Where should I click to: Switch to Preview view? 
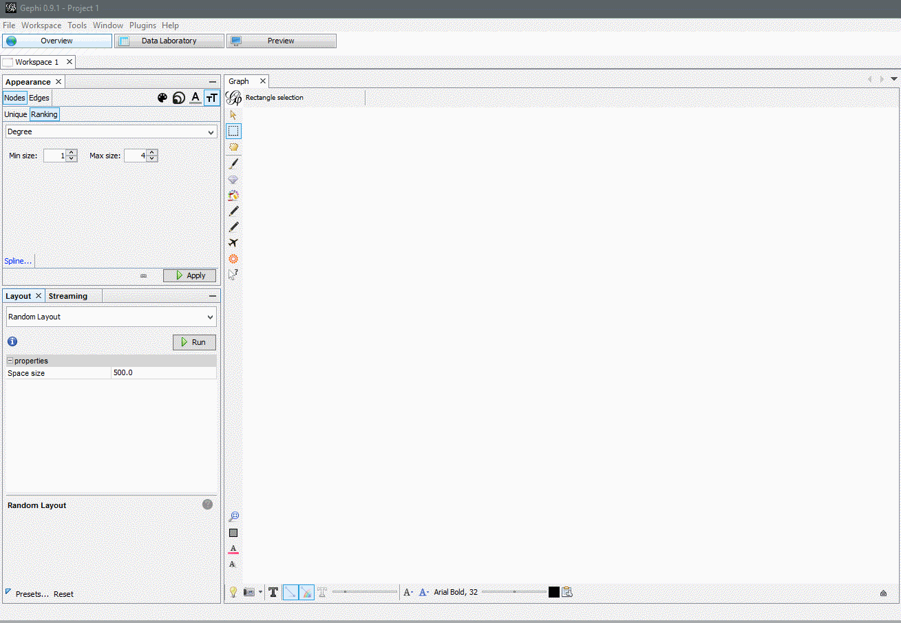(282, 41)
